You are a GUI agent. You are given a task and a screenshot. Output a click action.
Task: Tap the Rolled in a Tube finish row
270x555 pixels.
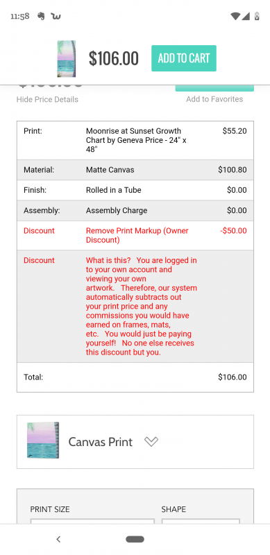[135, 190]
